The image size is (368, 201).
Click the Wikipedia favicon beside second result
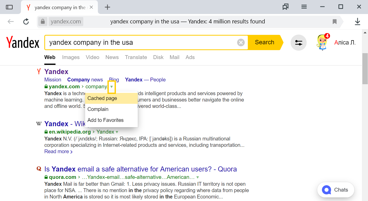click(39, 124)
